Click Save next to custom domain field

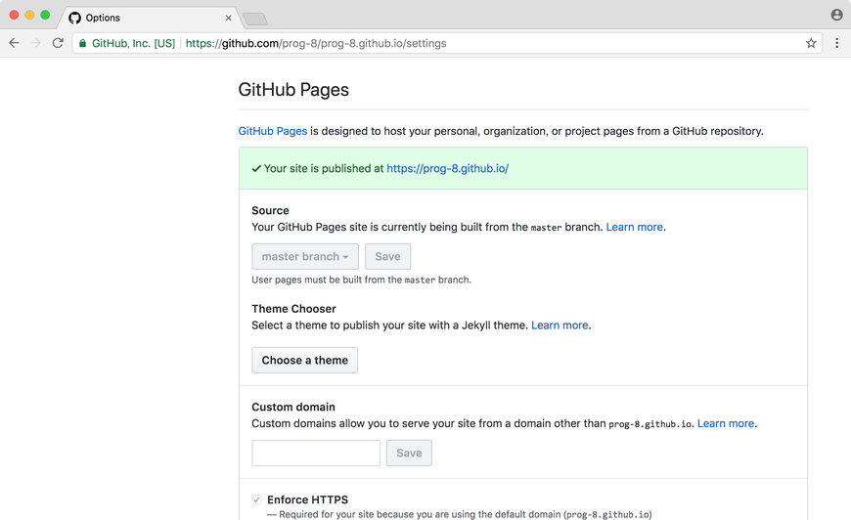(409, 453)
